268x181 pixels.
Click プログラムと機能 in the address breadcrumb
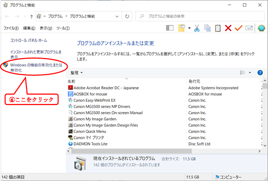coord(82,16)
